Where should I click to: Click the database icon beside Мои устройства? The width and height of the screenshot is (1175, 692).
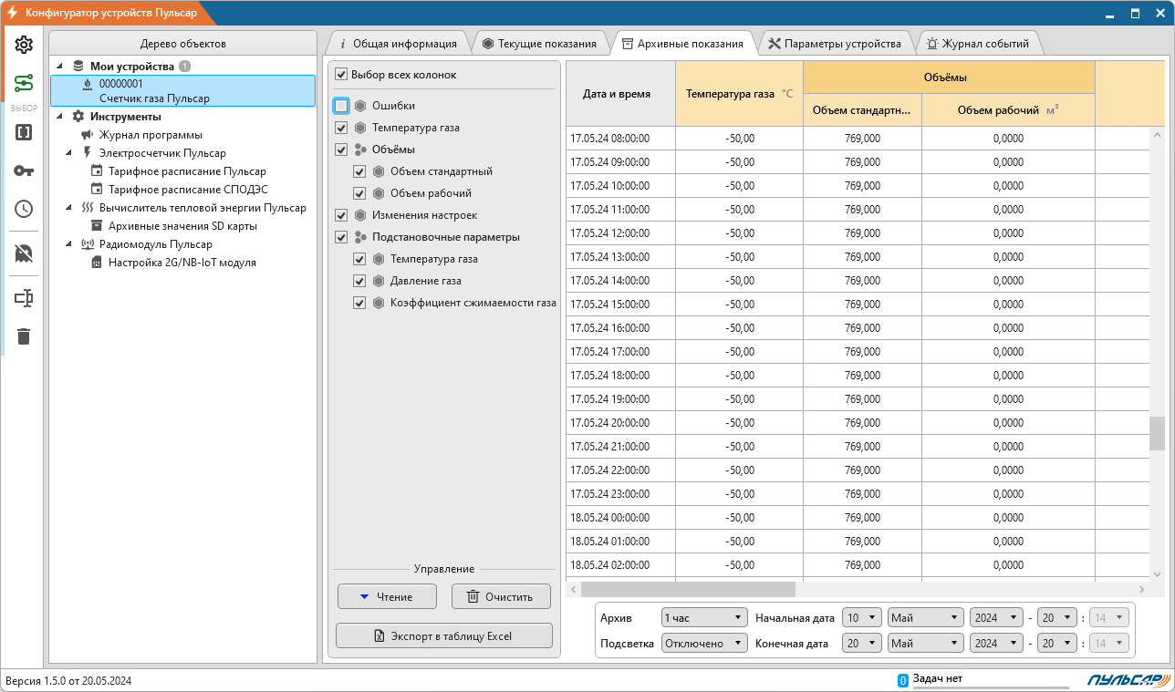pyautogui.click(x=78, y=67)
